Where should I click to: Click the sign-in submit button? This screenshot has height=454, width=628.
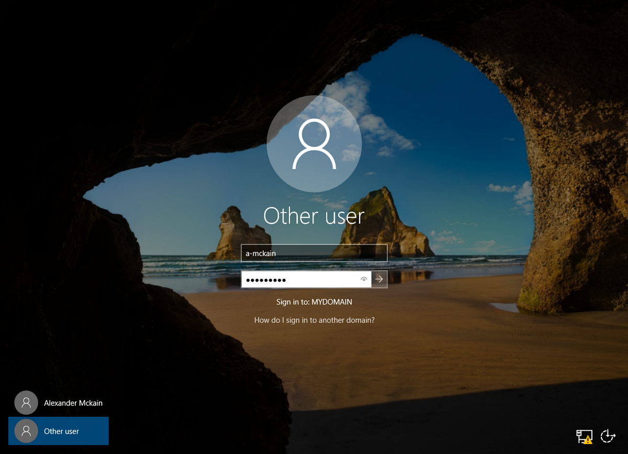[x=379, y=279]
